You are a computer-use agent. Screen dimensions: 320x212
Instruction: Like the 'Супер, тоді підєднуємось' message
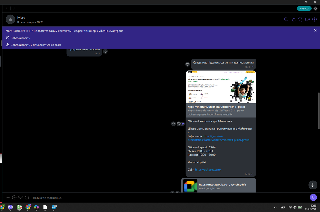point(187,65)
